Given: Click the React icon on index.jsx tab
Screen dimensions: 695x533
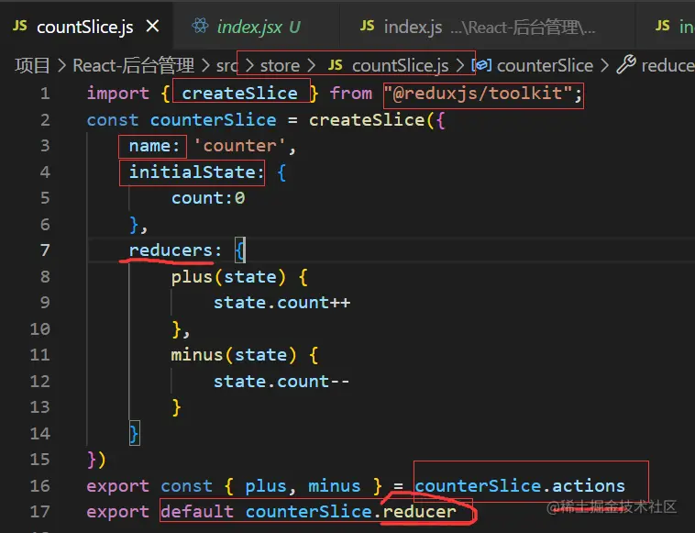Looking at the screenshot, I should (200, 27).
